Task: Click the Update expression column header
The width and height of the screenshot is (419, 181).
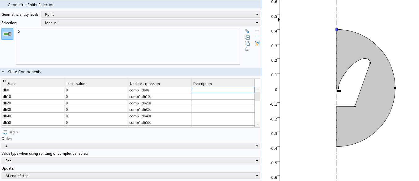Action: [159, 84]
